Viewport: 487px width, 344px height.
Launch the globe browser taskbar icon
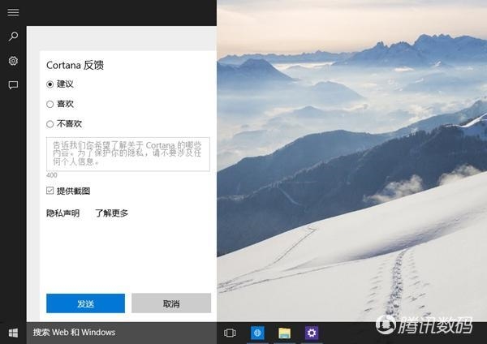click(257, 333)
